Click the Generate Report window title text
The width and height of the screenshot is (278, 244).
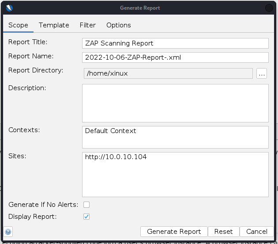tap(140, 8)
